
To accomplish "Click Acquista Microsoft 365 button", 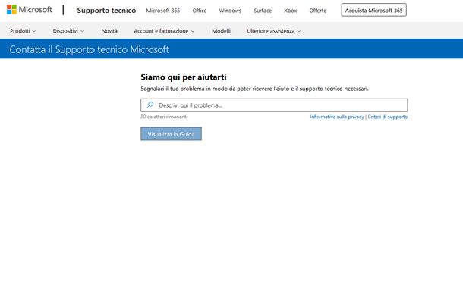I will point(374,10).
